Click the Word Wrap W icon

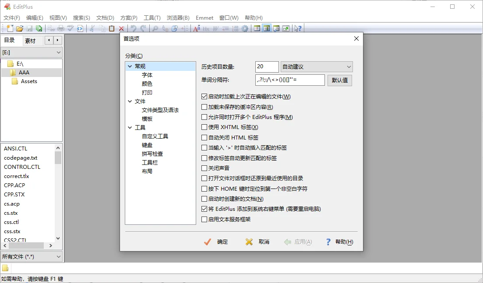click(x=215, y=28)
